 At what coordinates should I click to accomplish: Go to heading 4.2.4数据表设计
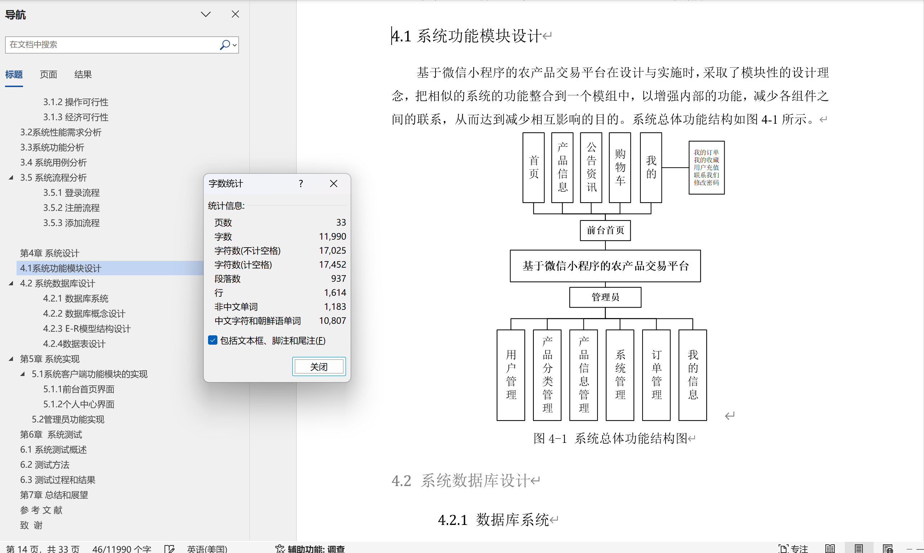(x=74, y=344)
